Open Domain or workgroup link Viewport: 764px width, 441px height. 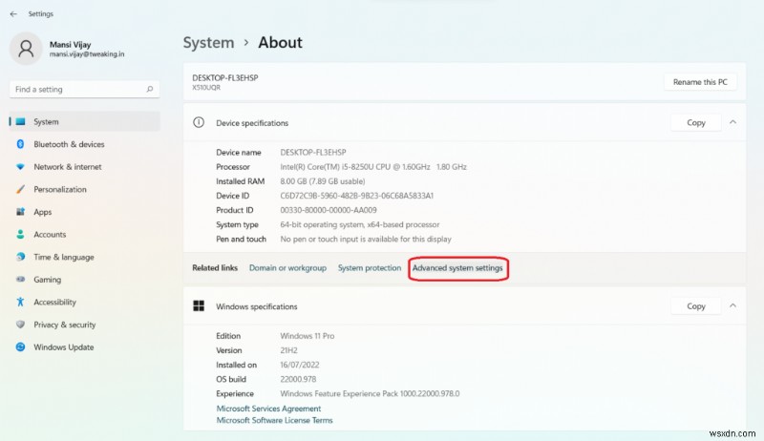(287, 267)
